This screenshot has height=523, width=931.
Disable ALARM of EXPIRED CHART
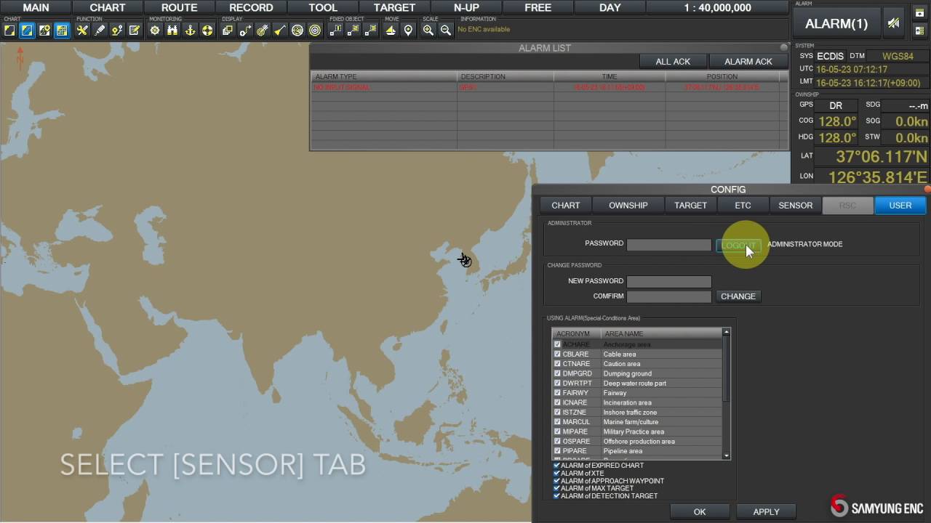[x=556, y=466]
